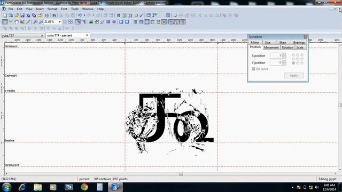The image size is (342, 192).
Task: Click the Find binoculars icon
Action: pyautogui.click(x=54, y=15)
